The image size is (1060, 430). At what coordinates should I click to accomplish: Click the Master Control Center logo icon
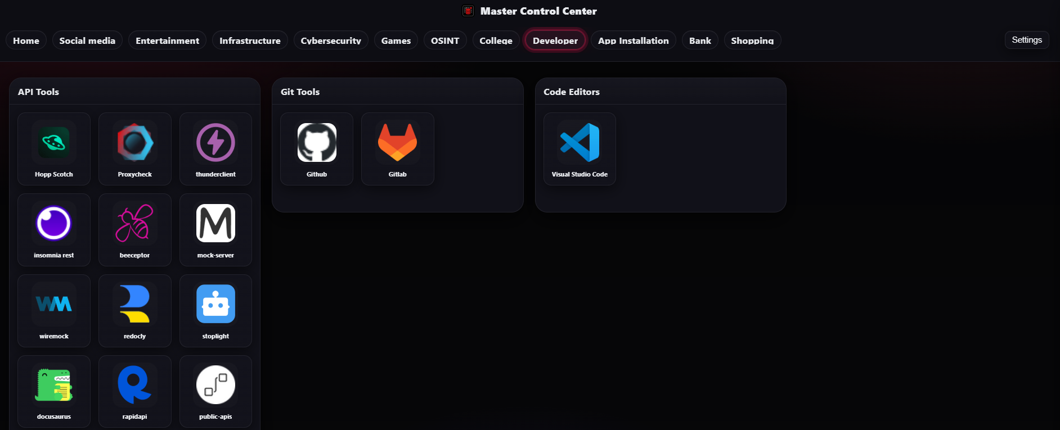point(468,11)
